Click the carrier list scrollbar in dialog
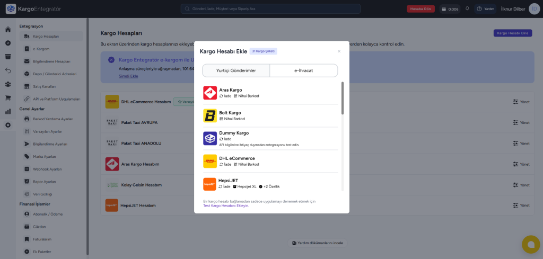 tap(343, 98)
